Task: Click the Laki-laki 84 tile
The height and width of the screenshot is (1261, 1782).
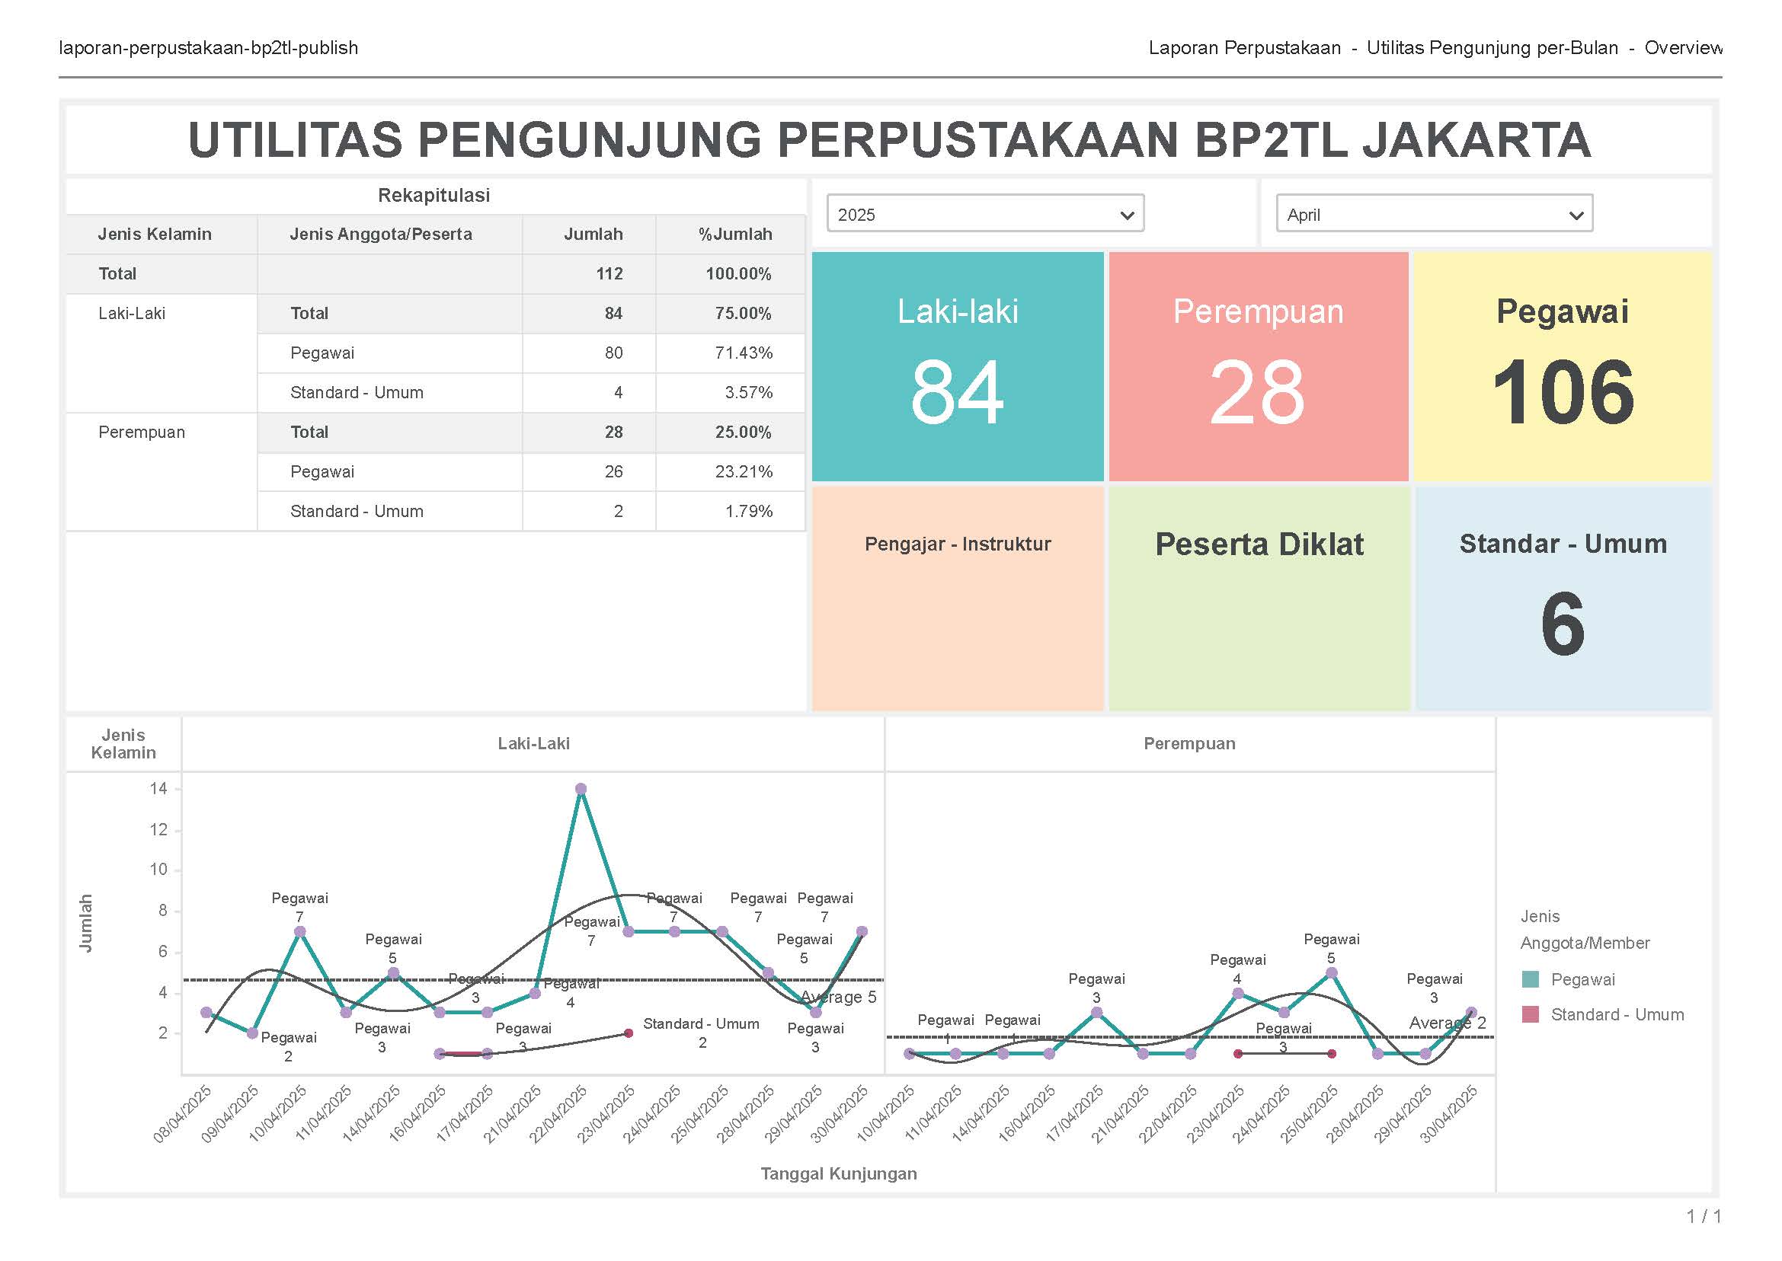Action: [x=957, y=366]
